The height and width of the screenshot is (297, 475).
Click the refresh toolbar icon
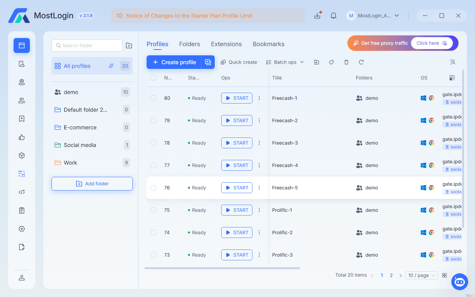[x=361, y=62]
